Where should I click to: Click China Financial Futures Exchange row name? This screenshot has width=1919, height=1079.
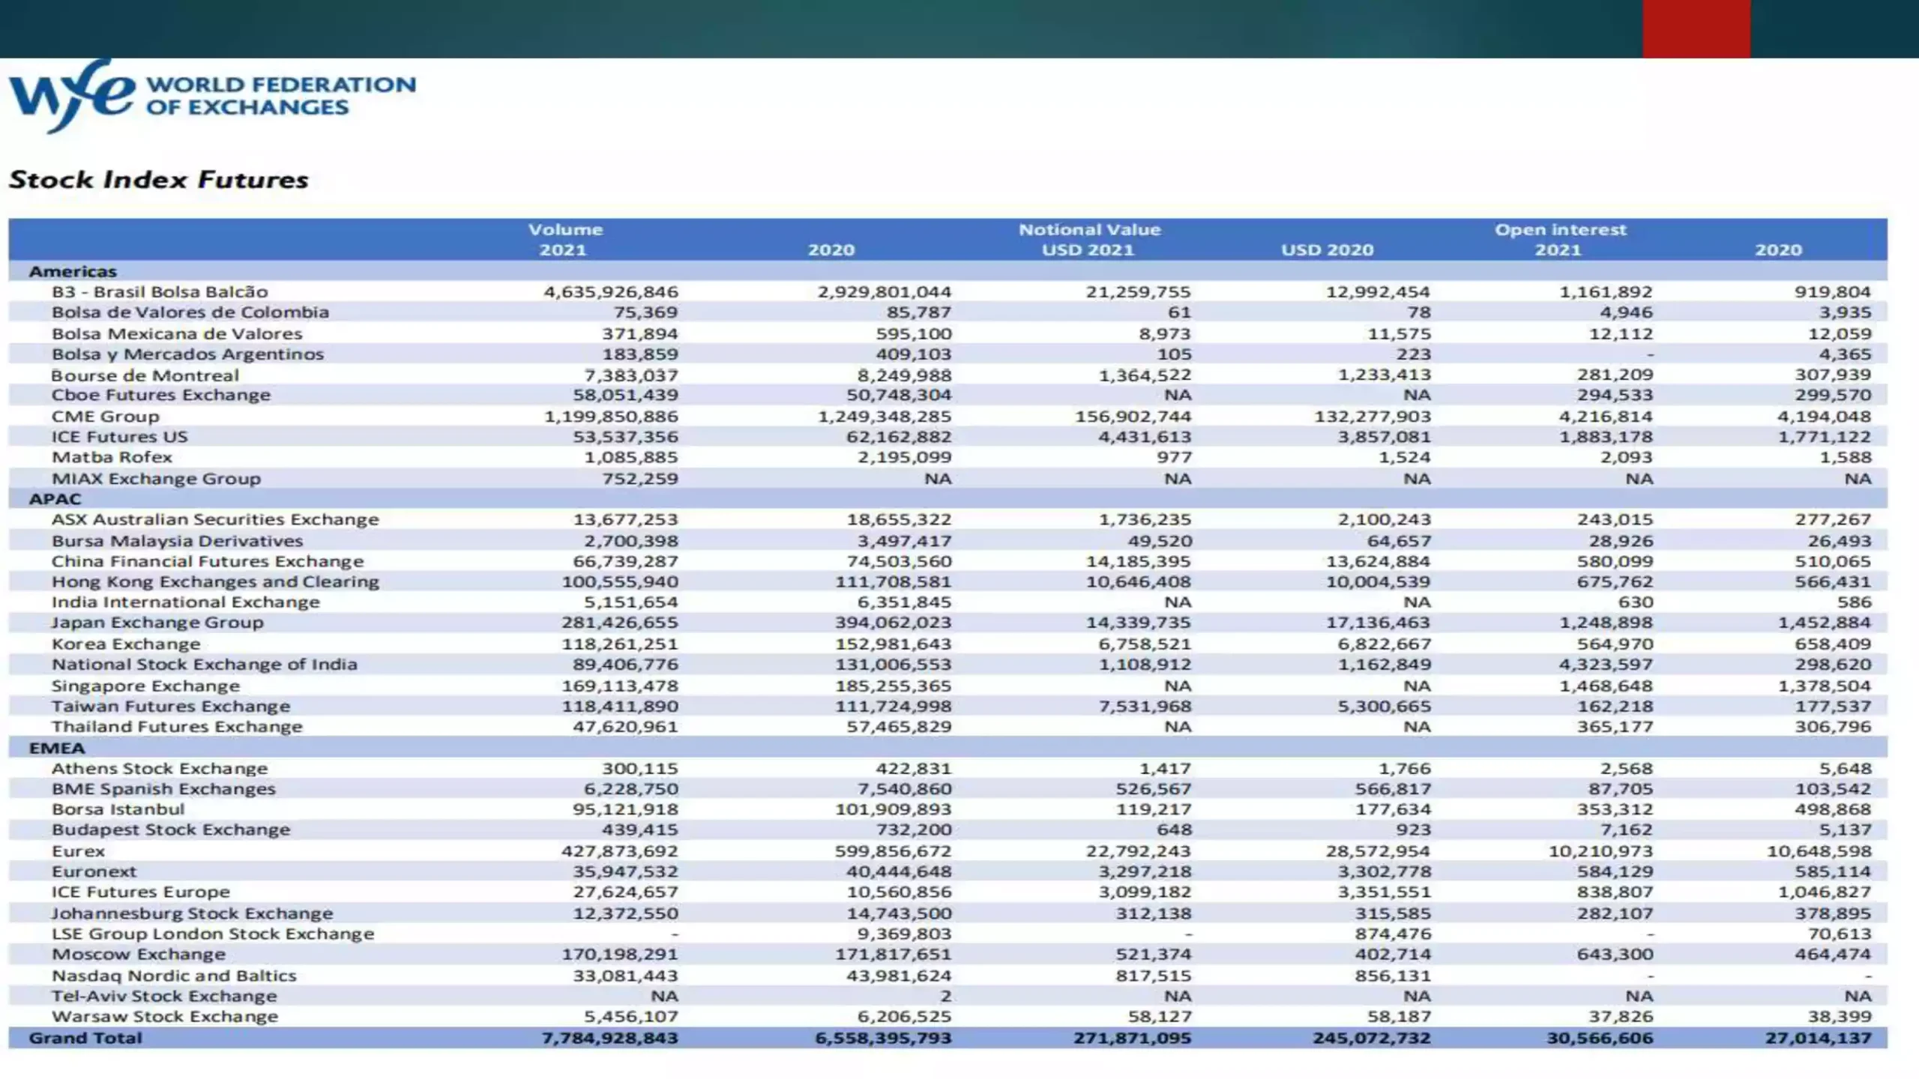[x=208, y=561]
